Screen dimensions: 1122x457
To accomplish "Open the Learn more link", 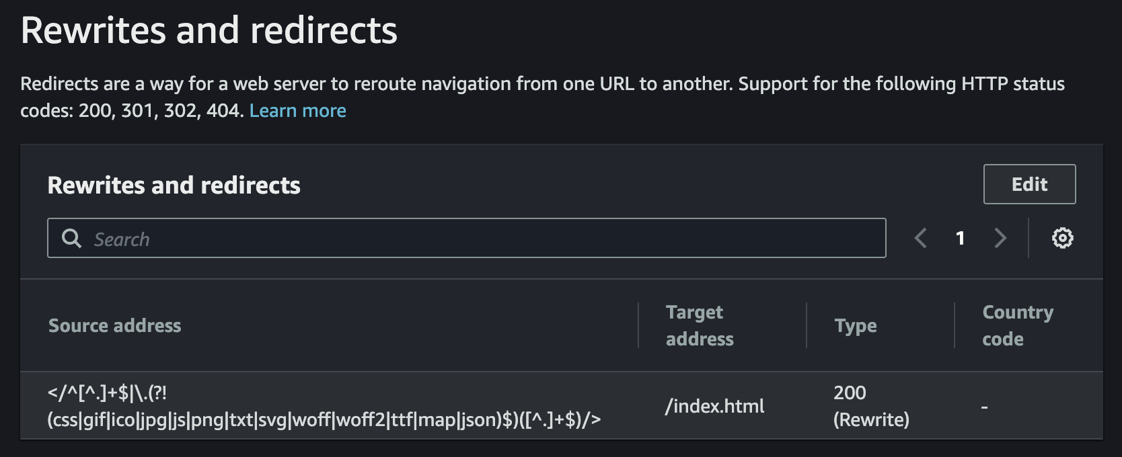I will pos(297,111).
